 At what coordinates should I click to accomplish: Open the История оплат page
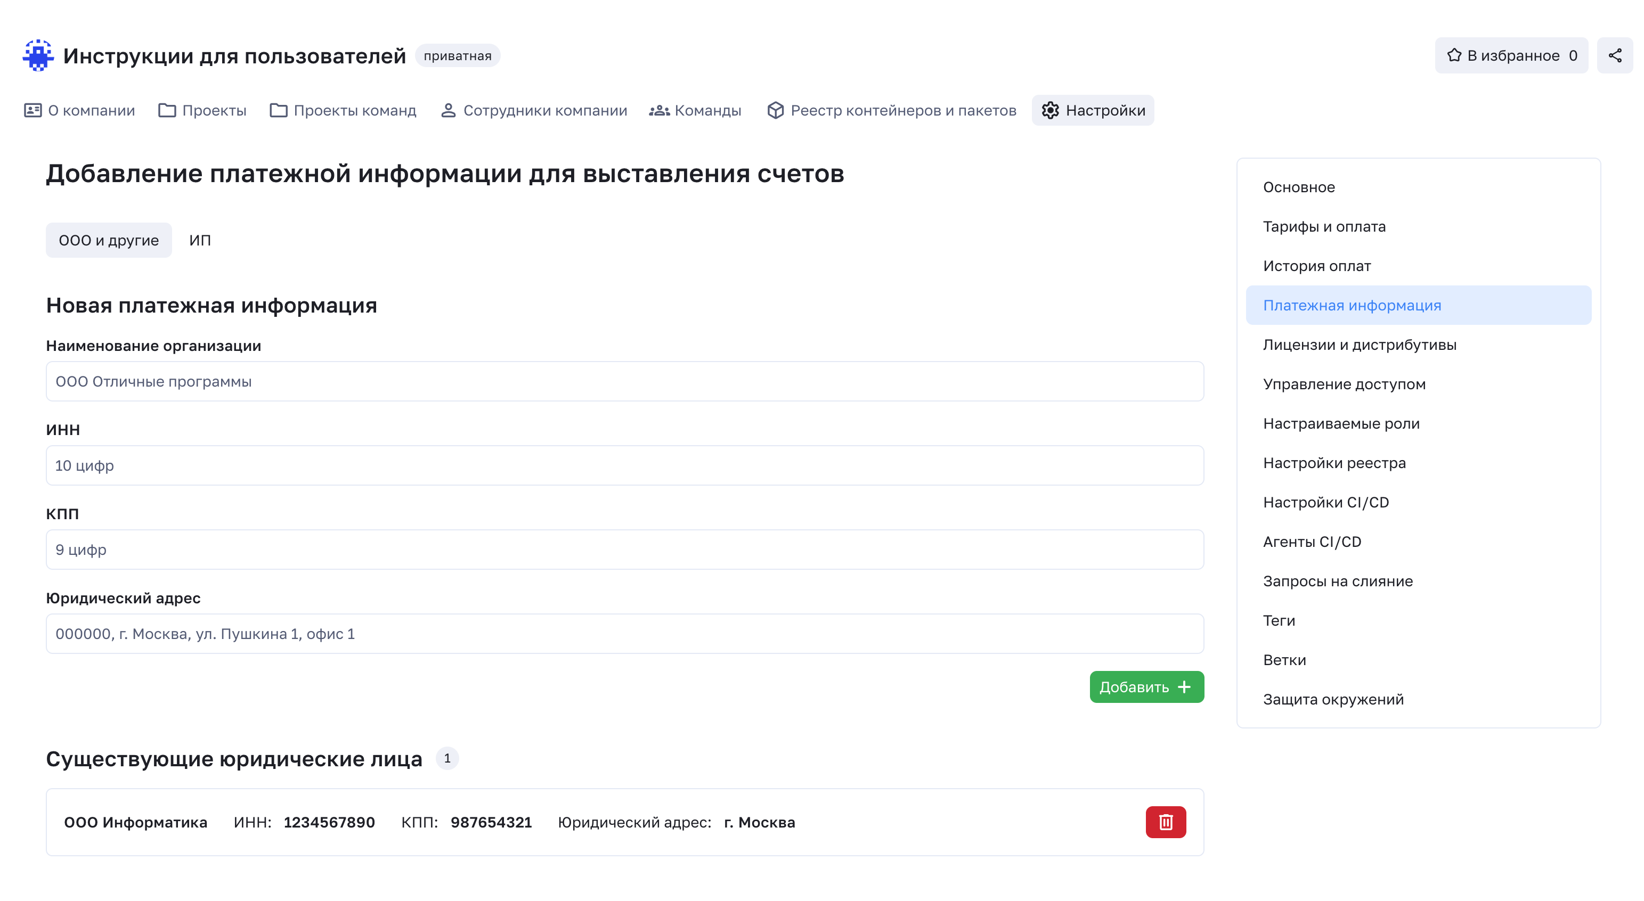tap(1316, 265)
